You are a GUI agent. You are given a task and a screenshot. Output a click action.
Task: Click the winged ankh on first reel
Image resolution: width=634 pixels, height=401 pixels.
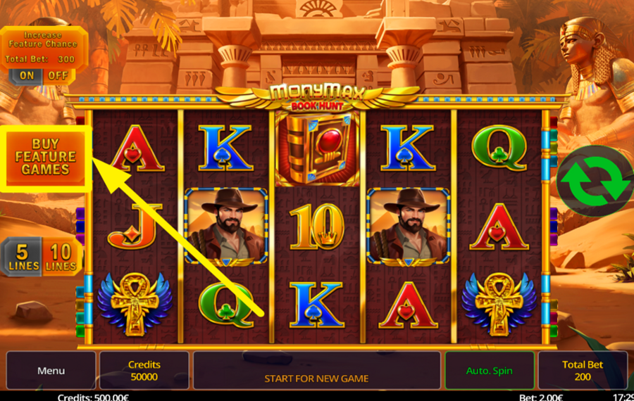point(135,305)
